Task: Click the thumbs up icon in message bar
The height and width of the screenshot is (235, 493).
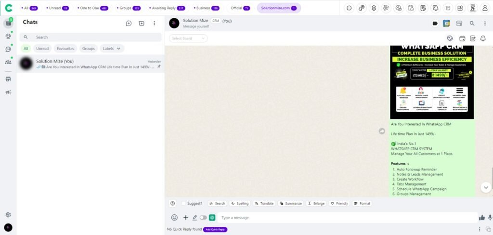Action: click(x=482, y=218)
